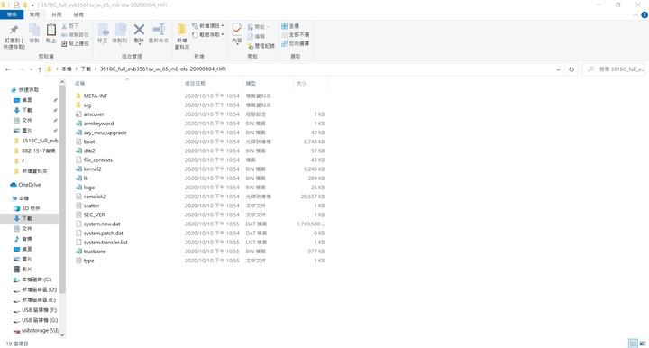Click the Copy icon in ribbon
The height and width of the screenshot is (348, 649).
pos(34,30)
